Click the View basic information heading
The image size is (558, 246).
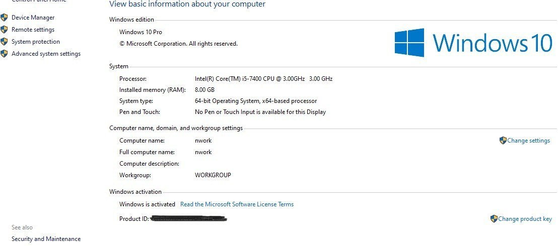coord(187,4)
